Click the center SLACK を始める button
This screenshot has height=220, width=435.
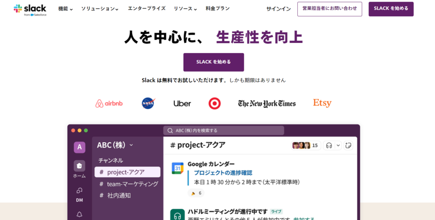pyautogui.click(x=213, y=62)
